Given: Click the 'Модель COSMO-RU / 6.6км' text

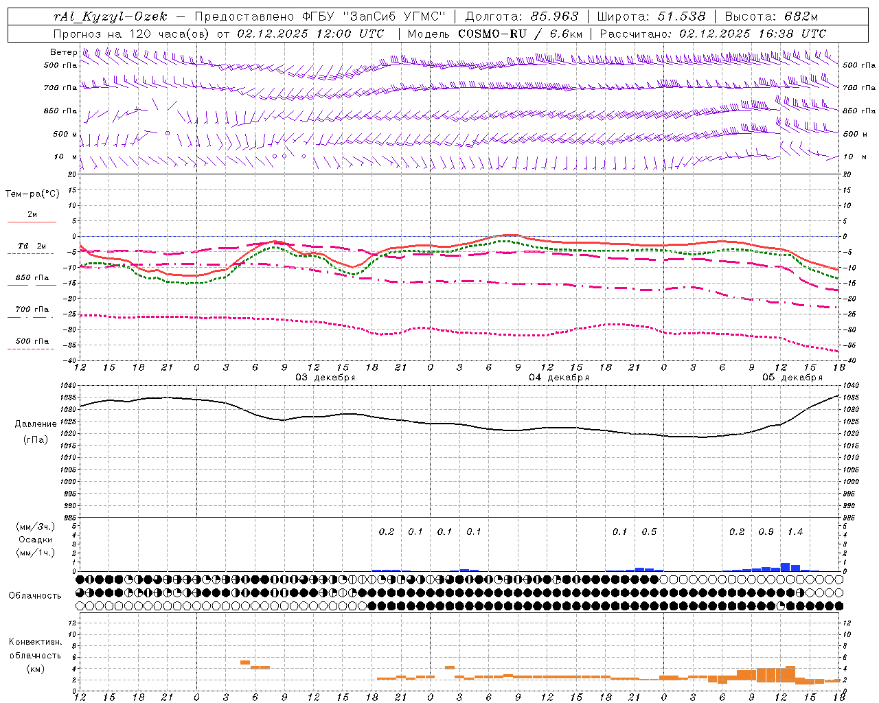Looking at the screenshot, I should tap(495, 34).
